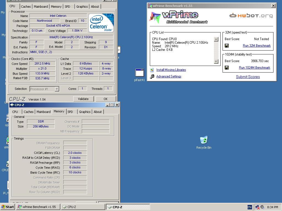Click the Core Speed 2812.5 MHz value
This screenshot has width=282, height=211.
(x=42, y=63)
